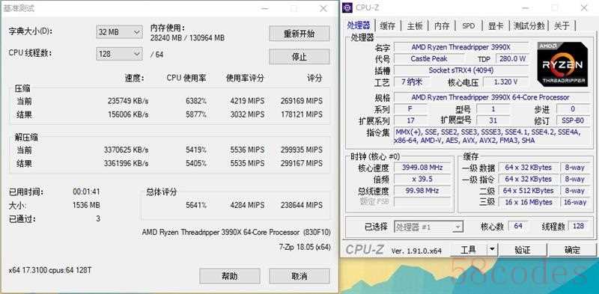
Task: Open the 工具 dropdown arrow in CPU-Z
Action: tap(492, 250)
